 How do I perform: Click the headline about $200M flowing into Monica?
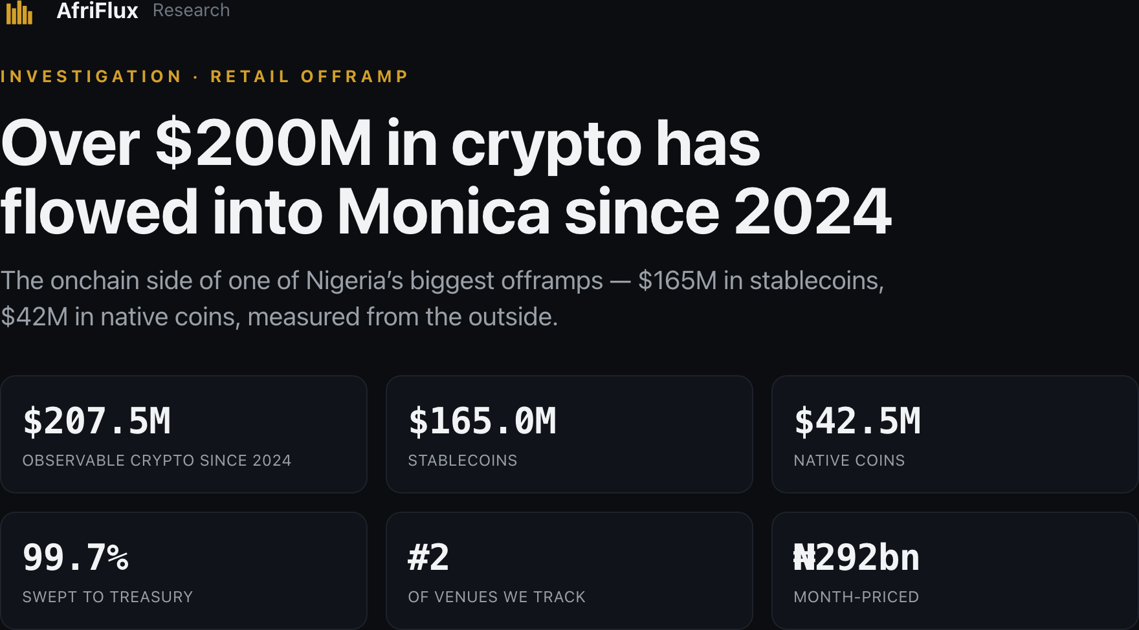tap(446, 177)
